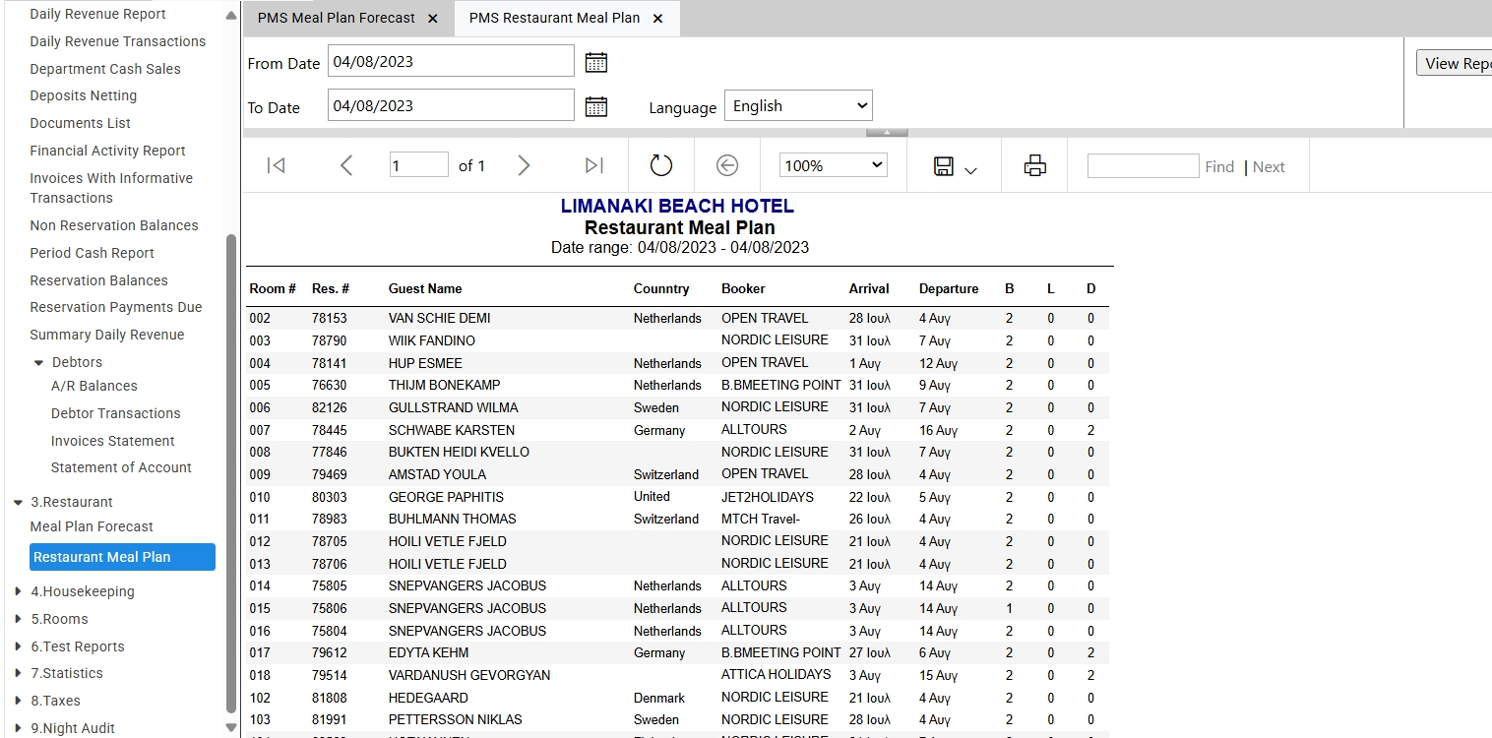Click the sidebar scroll down arrow
The image size is (1492, 738).
tap(231, 728)
